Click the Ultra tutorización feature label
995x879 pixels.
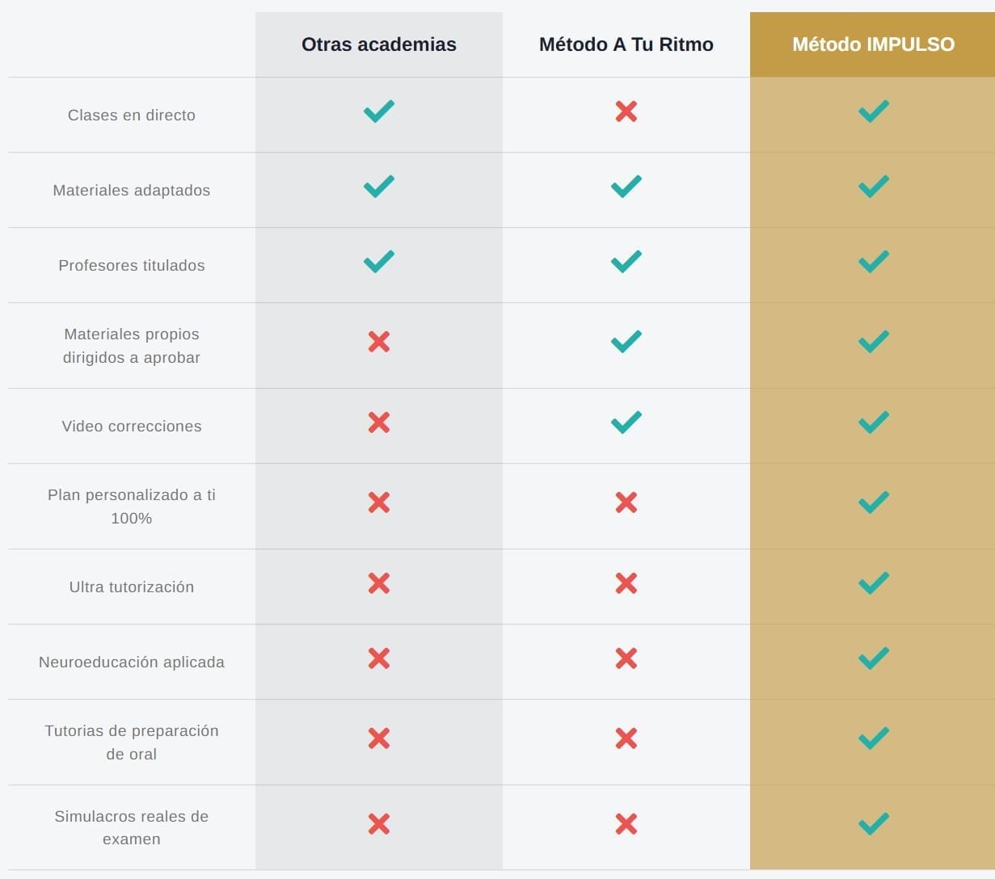pos(132,587)
